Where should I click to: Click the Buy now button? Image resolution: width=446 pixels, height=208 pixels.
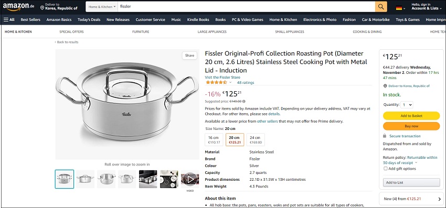[411, 126]
